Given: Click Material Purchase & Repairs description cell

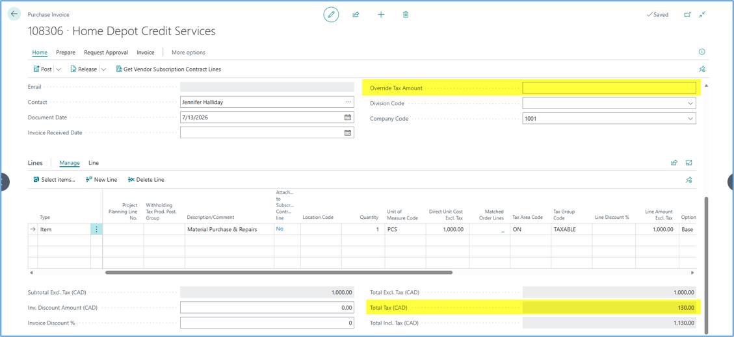Looking at the screenshot, I should [x=229, y=229].
